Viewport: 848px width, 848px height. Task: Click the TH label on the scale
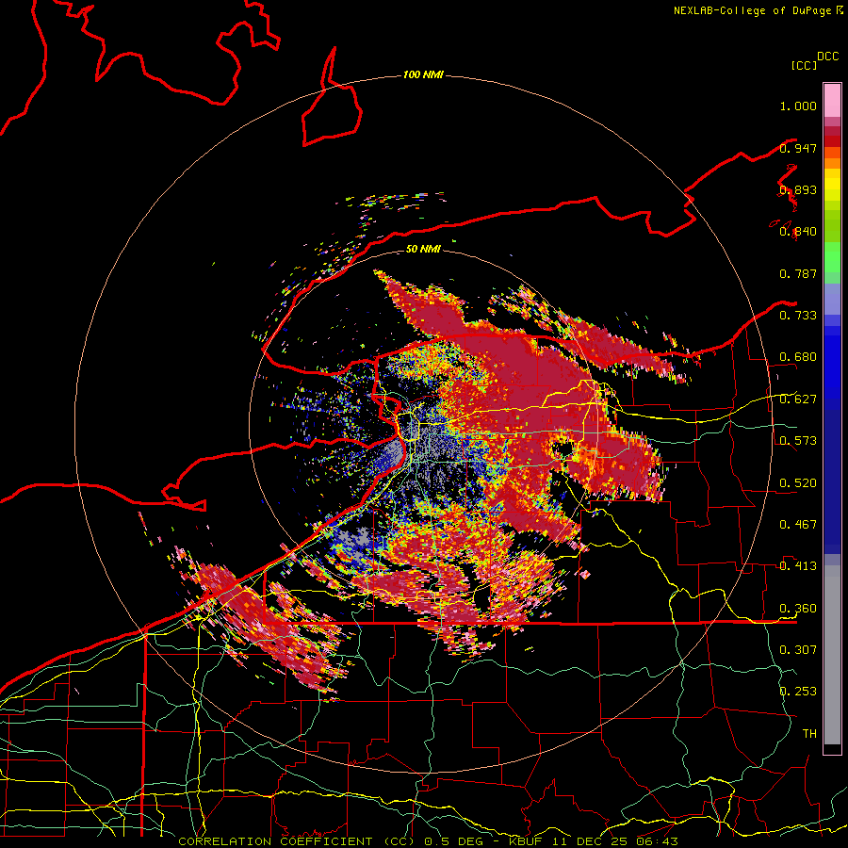(809, 733)
